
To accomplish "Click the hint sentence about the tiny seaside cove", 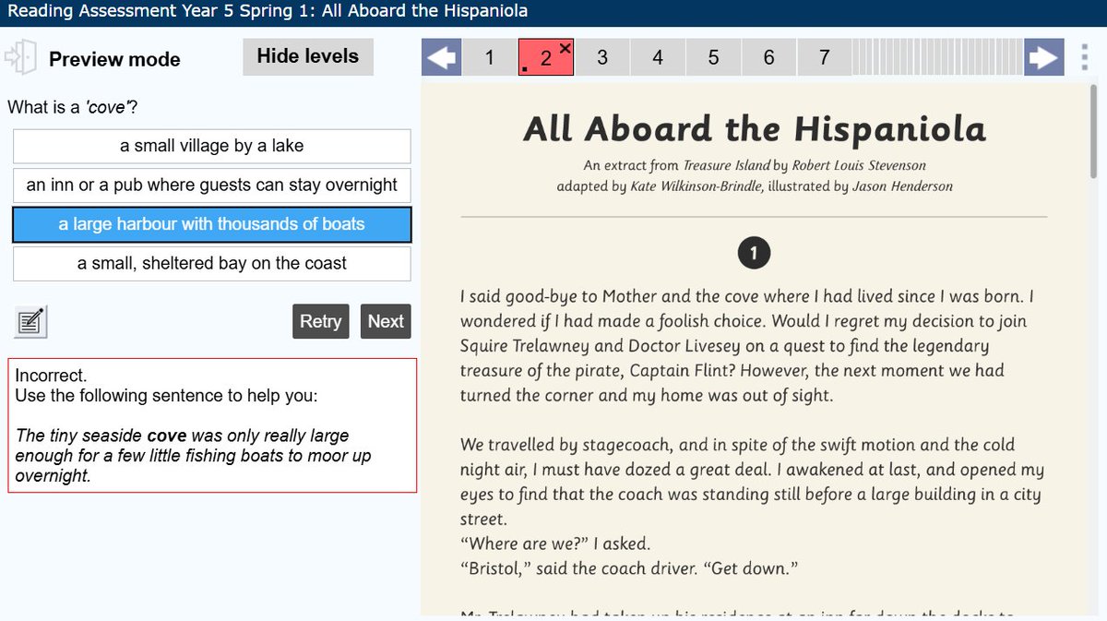I will coord(194,456).
